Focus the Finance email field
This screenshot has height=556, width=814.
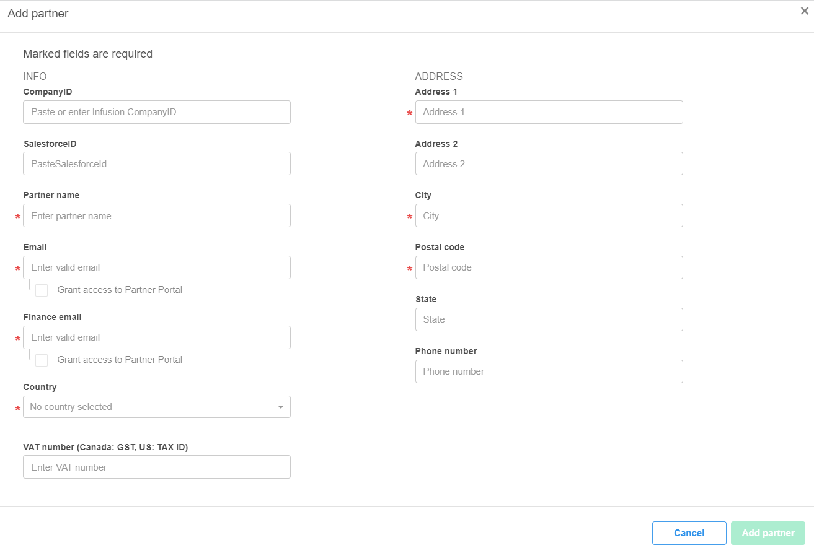[156, 337]
